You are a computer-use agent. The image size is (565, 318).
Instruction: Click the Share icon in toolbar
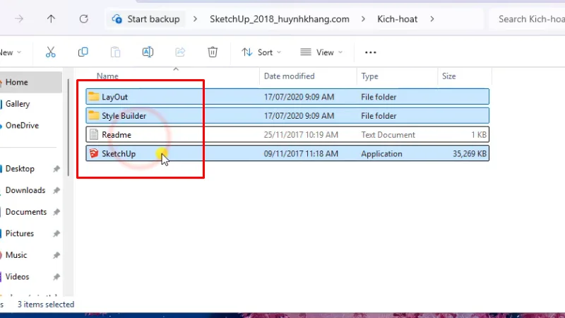pyautogui.click(x=180, y=52)
